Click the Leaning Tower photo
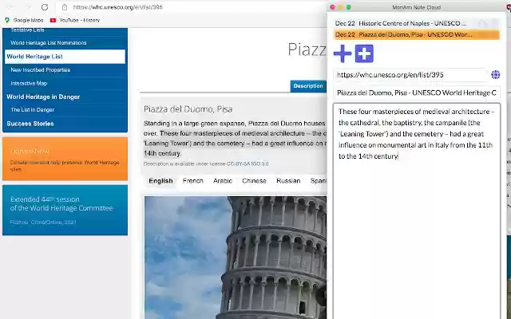Screen dimensions: 511x319 coord(236,258)
